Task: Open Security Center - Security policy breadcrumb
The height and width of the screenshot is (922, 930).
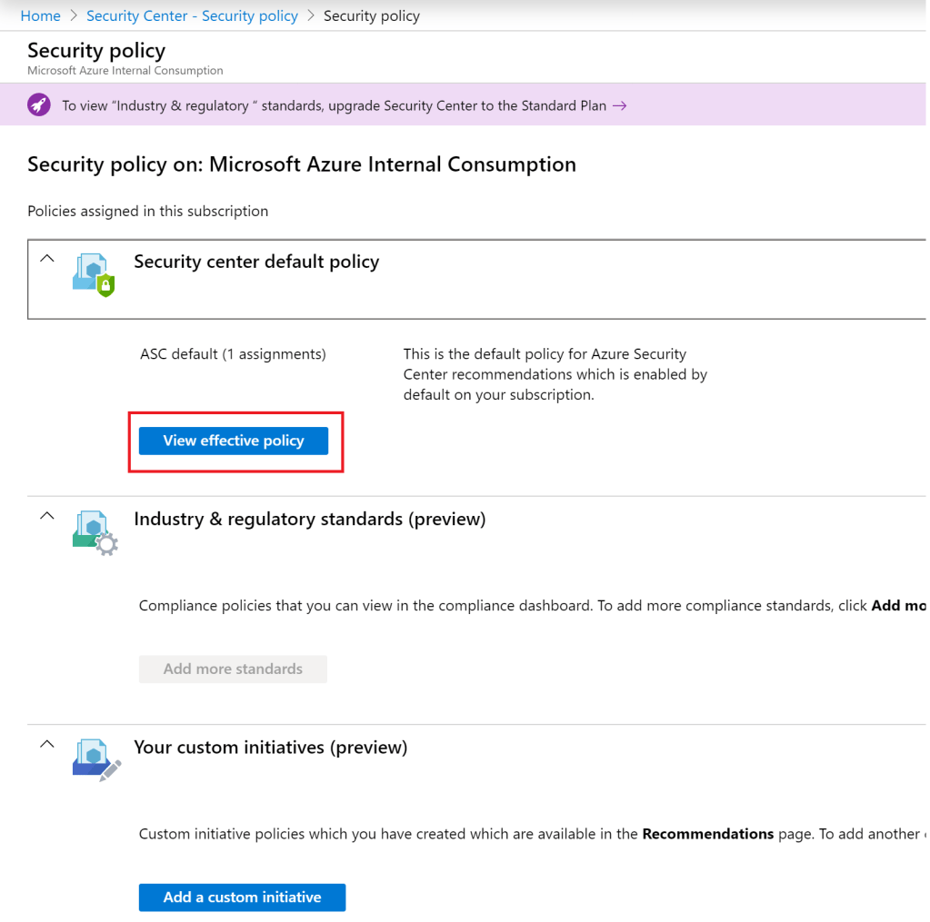Action: point(192,15)
